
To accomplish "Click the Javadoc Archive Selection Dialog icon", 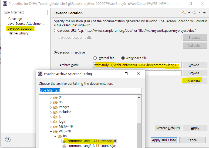I will coord(40,74).
